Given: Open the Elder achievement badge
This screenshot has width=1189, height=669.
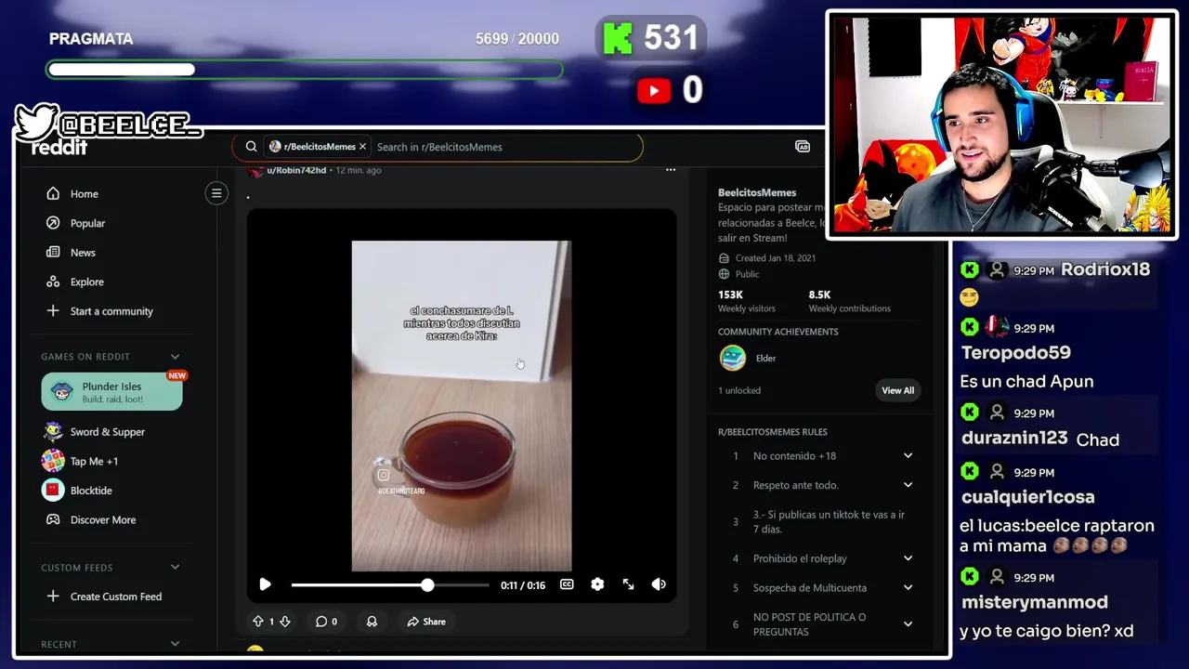Looking at the screenshot, I should pos(733,358).
